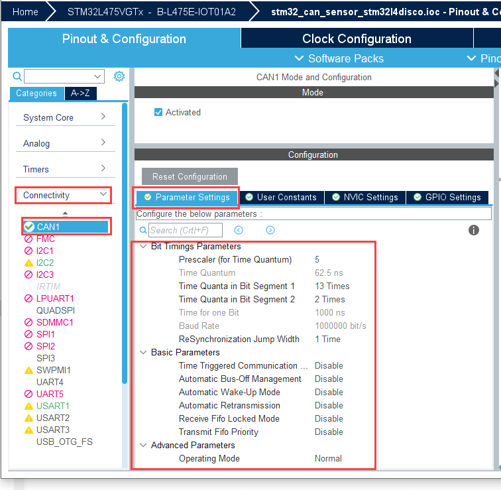Click the warning icon beside I2C2
Viewport: 501px width, 490px height.
(28, 263)
